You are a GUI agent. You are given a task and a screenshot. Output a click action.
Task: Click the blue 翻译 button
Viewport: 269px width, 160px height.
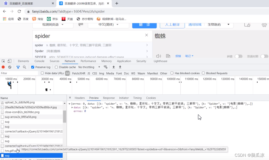click(144, 25)
